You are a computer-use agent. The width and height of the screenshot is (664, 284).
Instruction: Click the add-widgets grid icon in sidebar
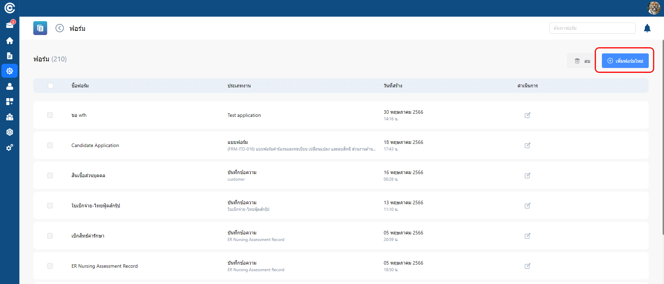click(10, 102)
